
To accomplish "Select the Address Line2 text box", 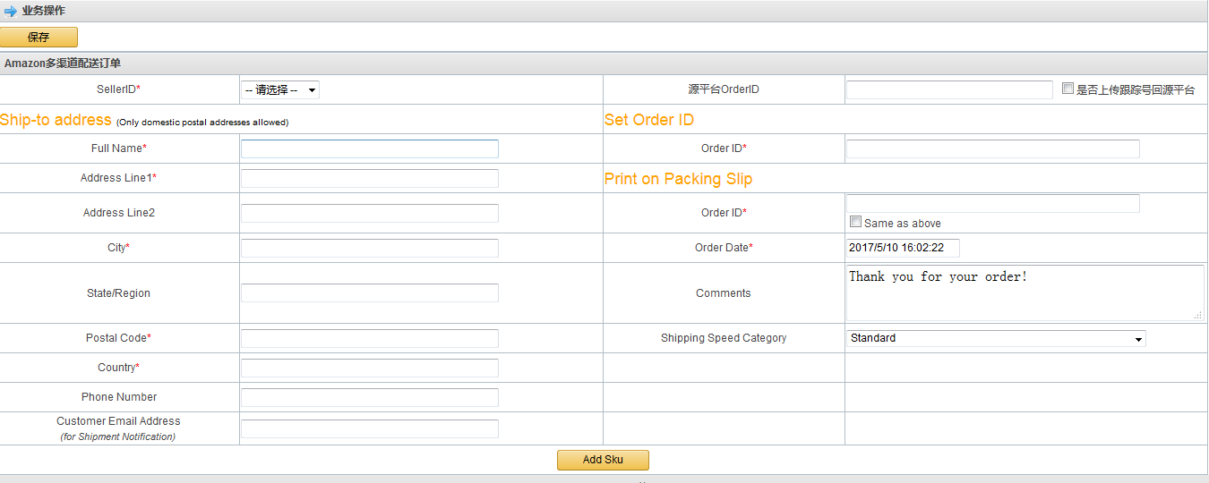I will [x=369, y=213].
